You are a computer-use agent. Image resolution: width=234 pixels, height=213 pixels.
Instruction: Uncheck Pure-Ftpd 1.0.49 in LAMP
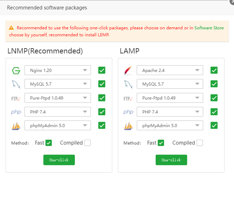[x=214, y=98]
